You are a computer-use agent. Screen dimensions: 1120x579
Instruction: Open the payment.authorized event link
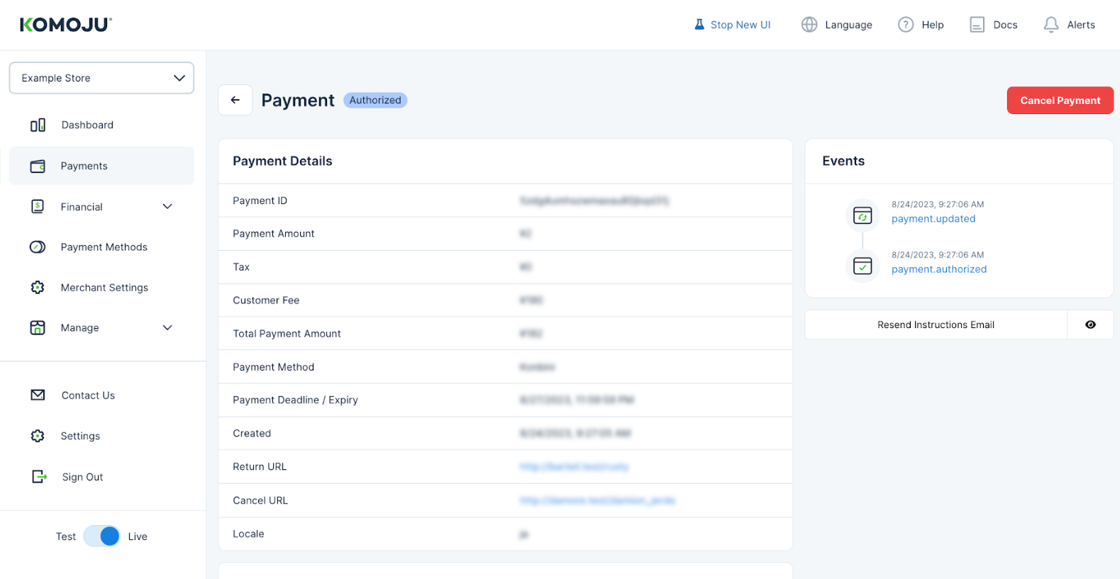(x=938, y=269)
